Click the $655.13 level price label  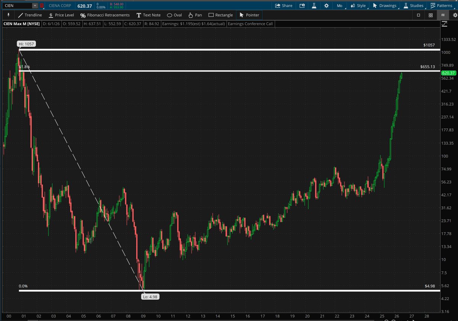click(427, 67)
